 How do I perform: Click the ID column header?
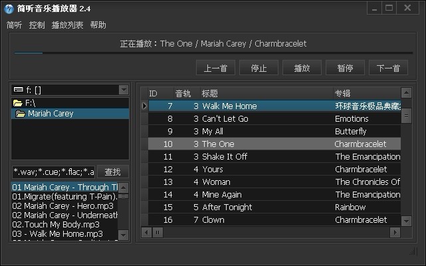coord(161,94)
